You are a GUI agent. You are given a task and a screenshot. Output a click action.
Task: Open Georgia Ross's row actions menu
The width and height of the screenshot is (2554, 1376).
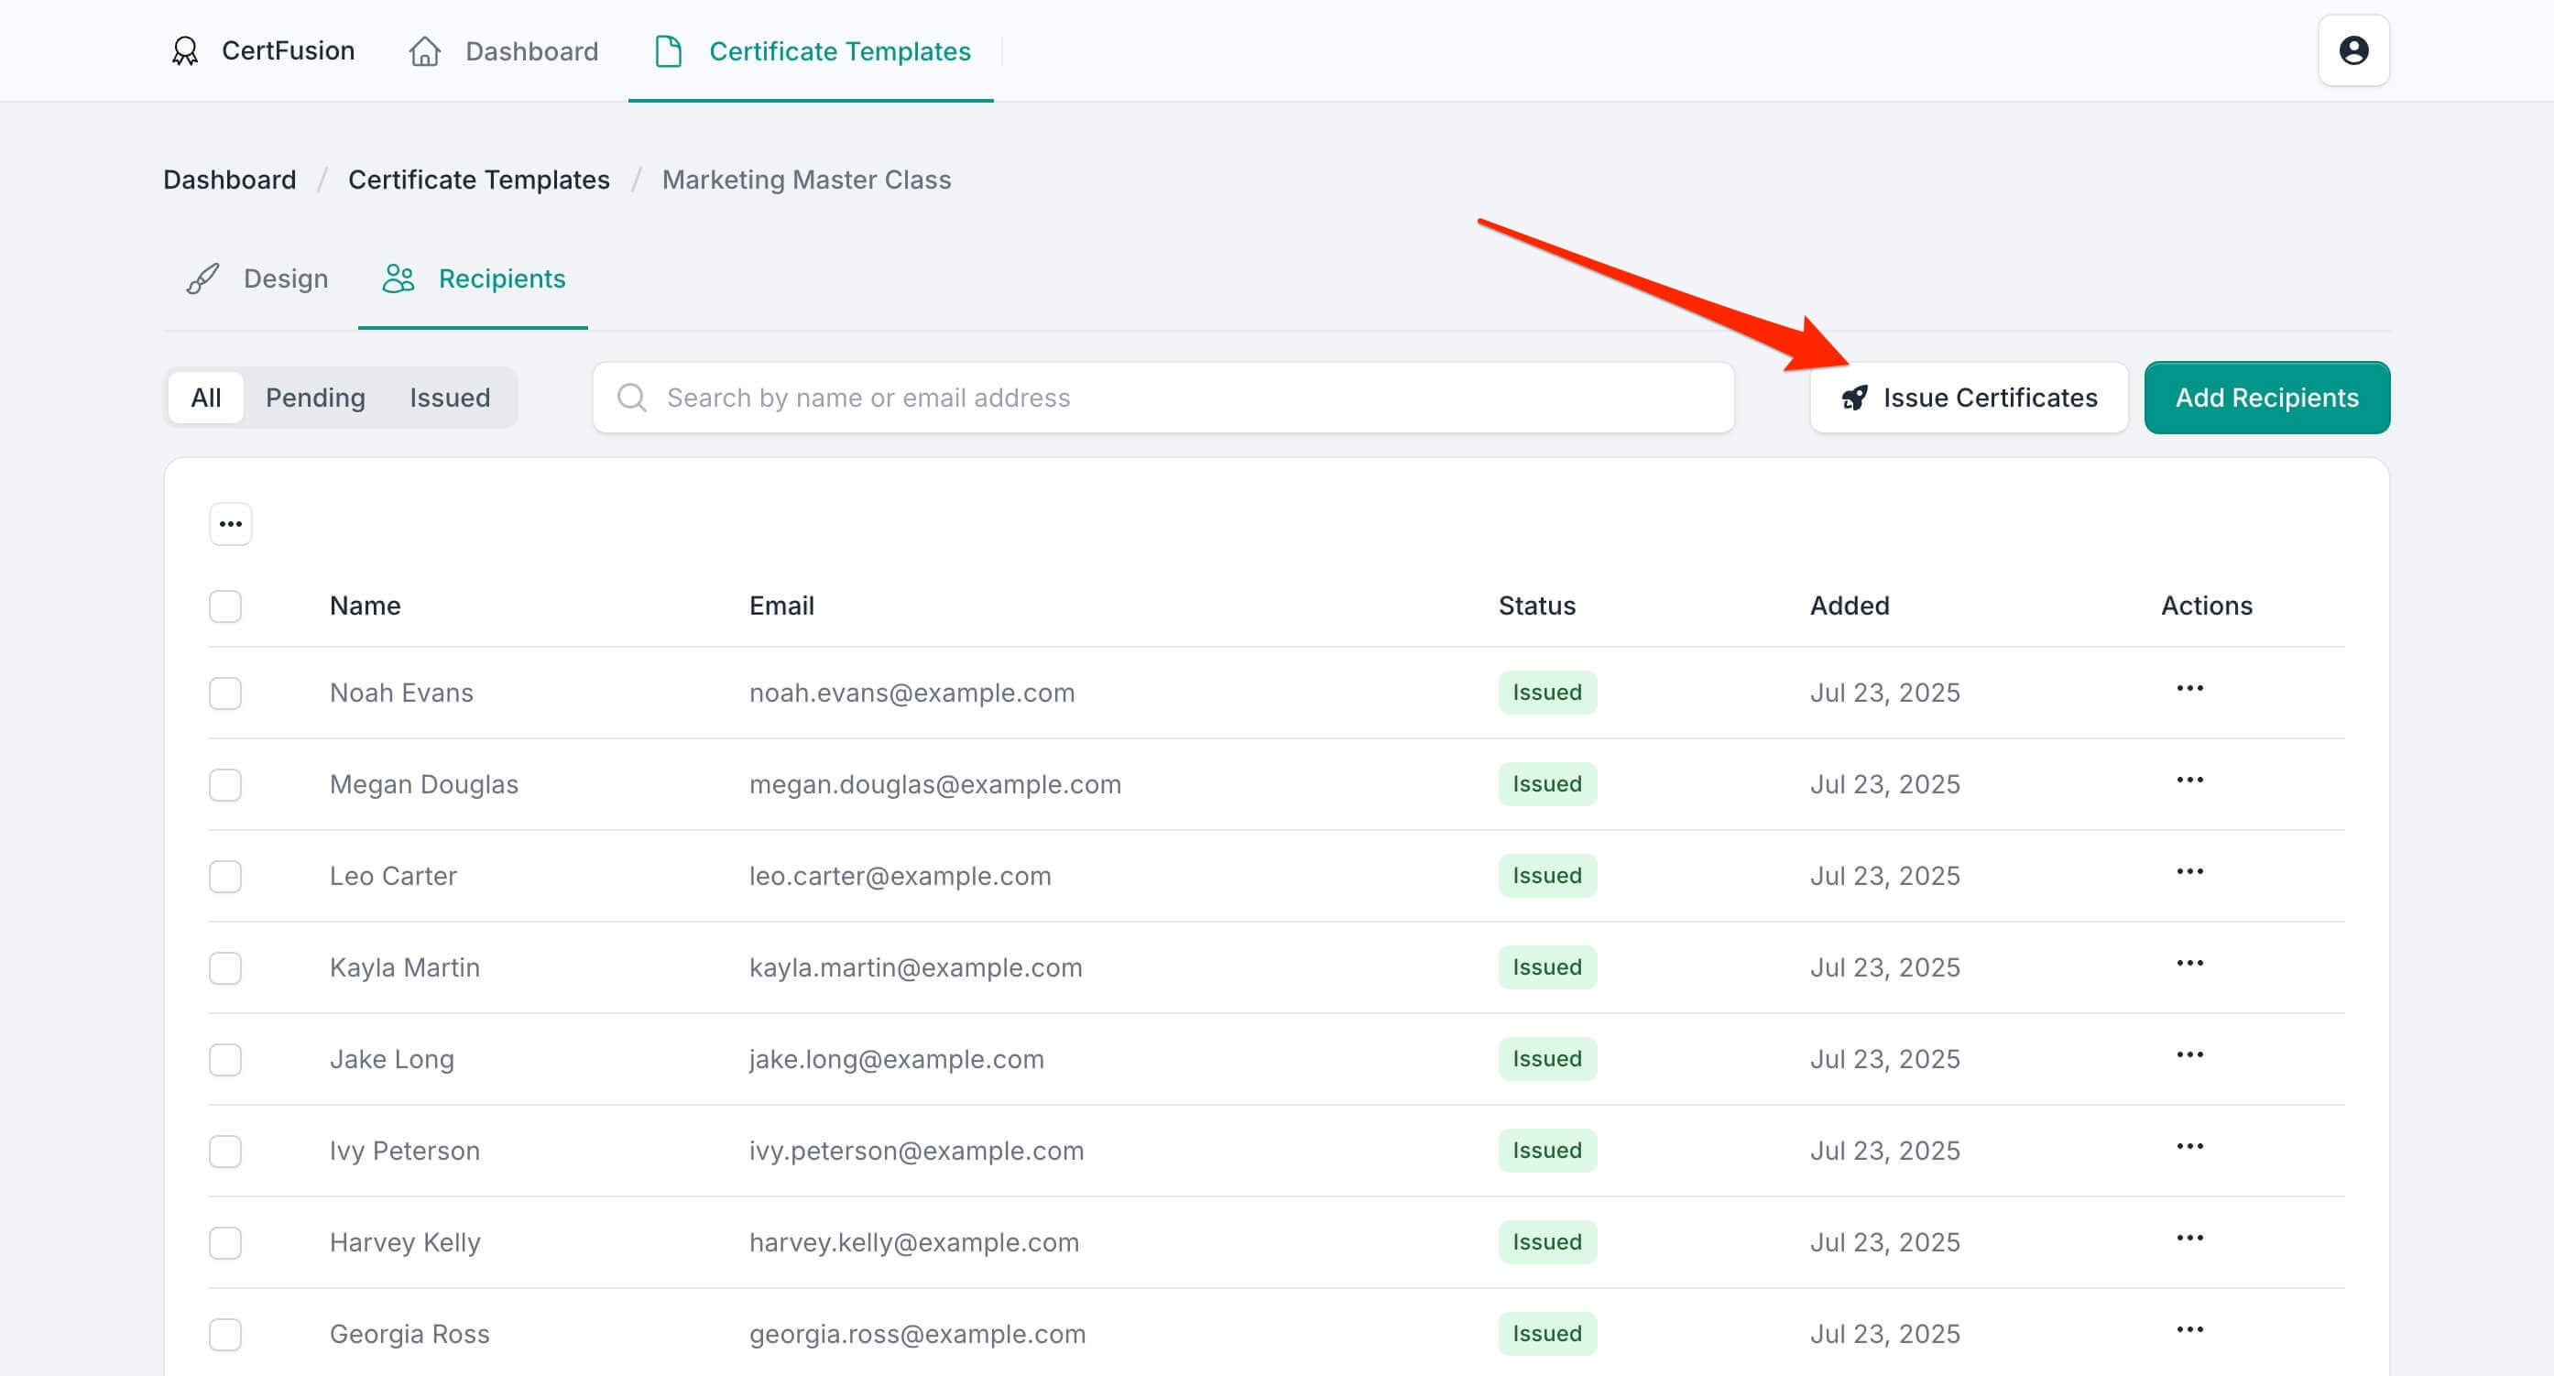click(x=2189, y=1328)
